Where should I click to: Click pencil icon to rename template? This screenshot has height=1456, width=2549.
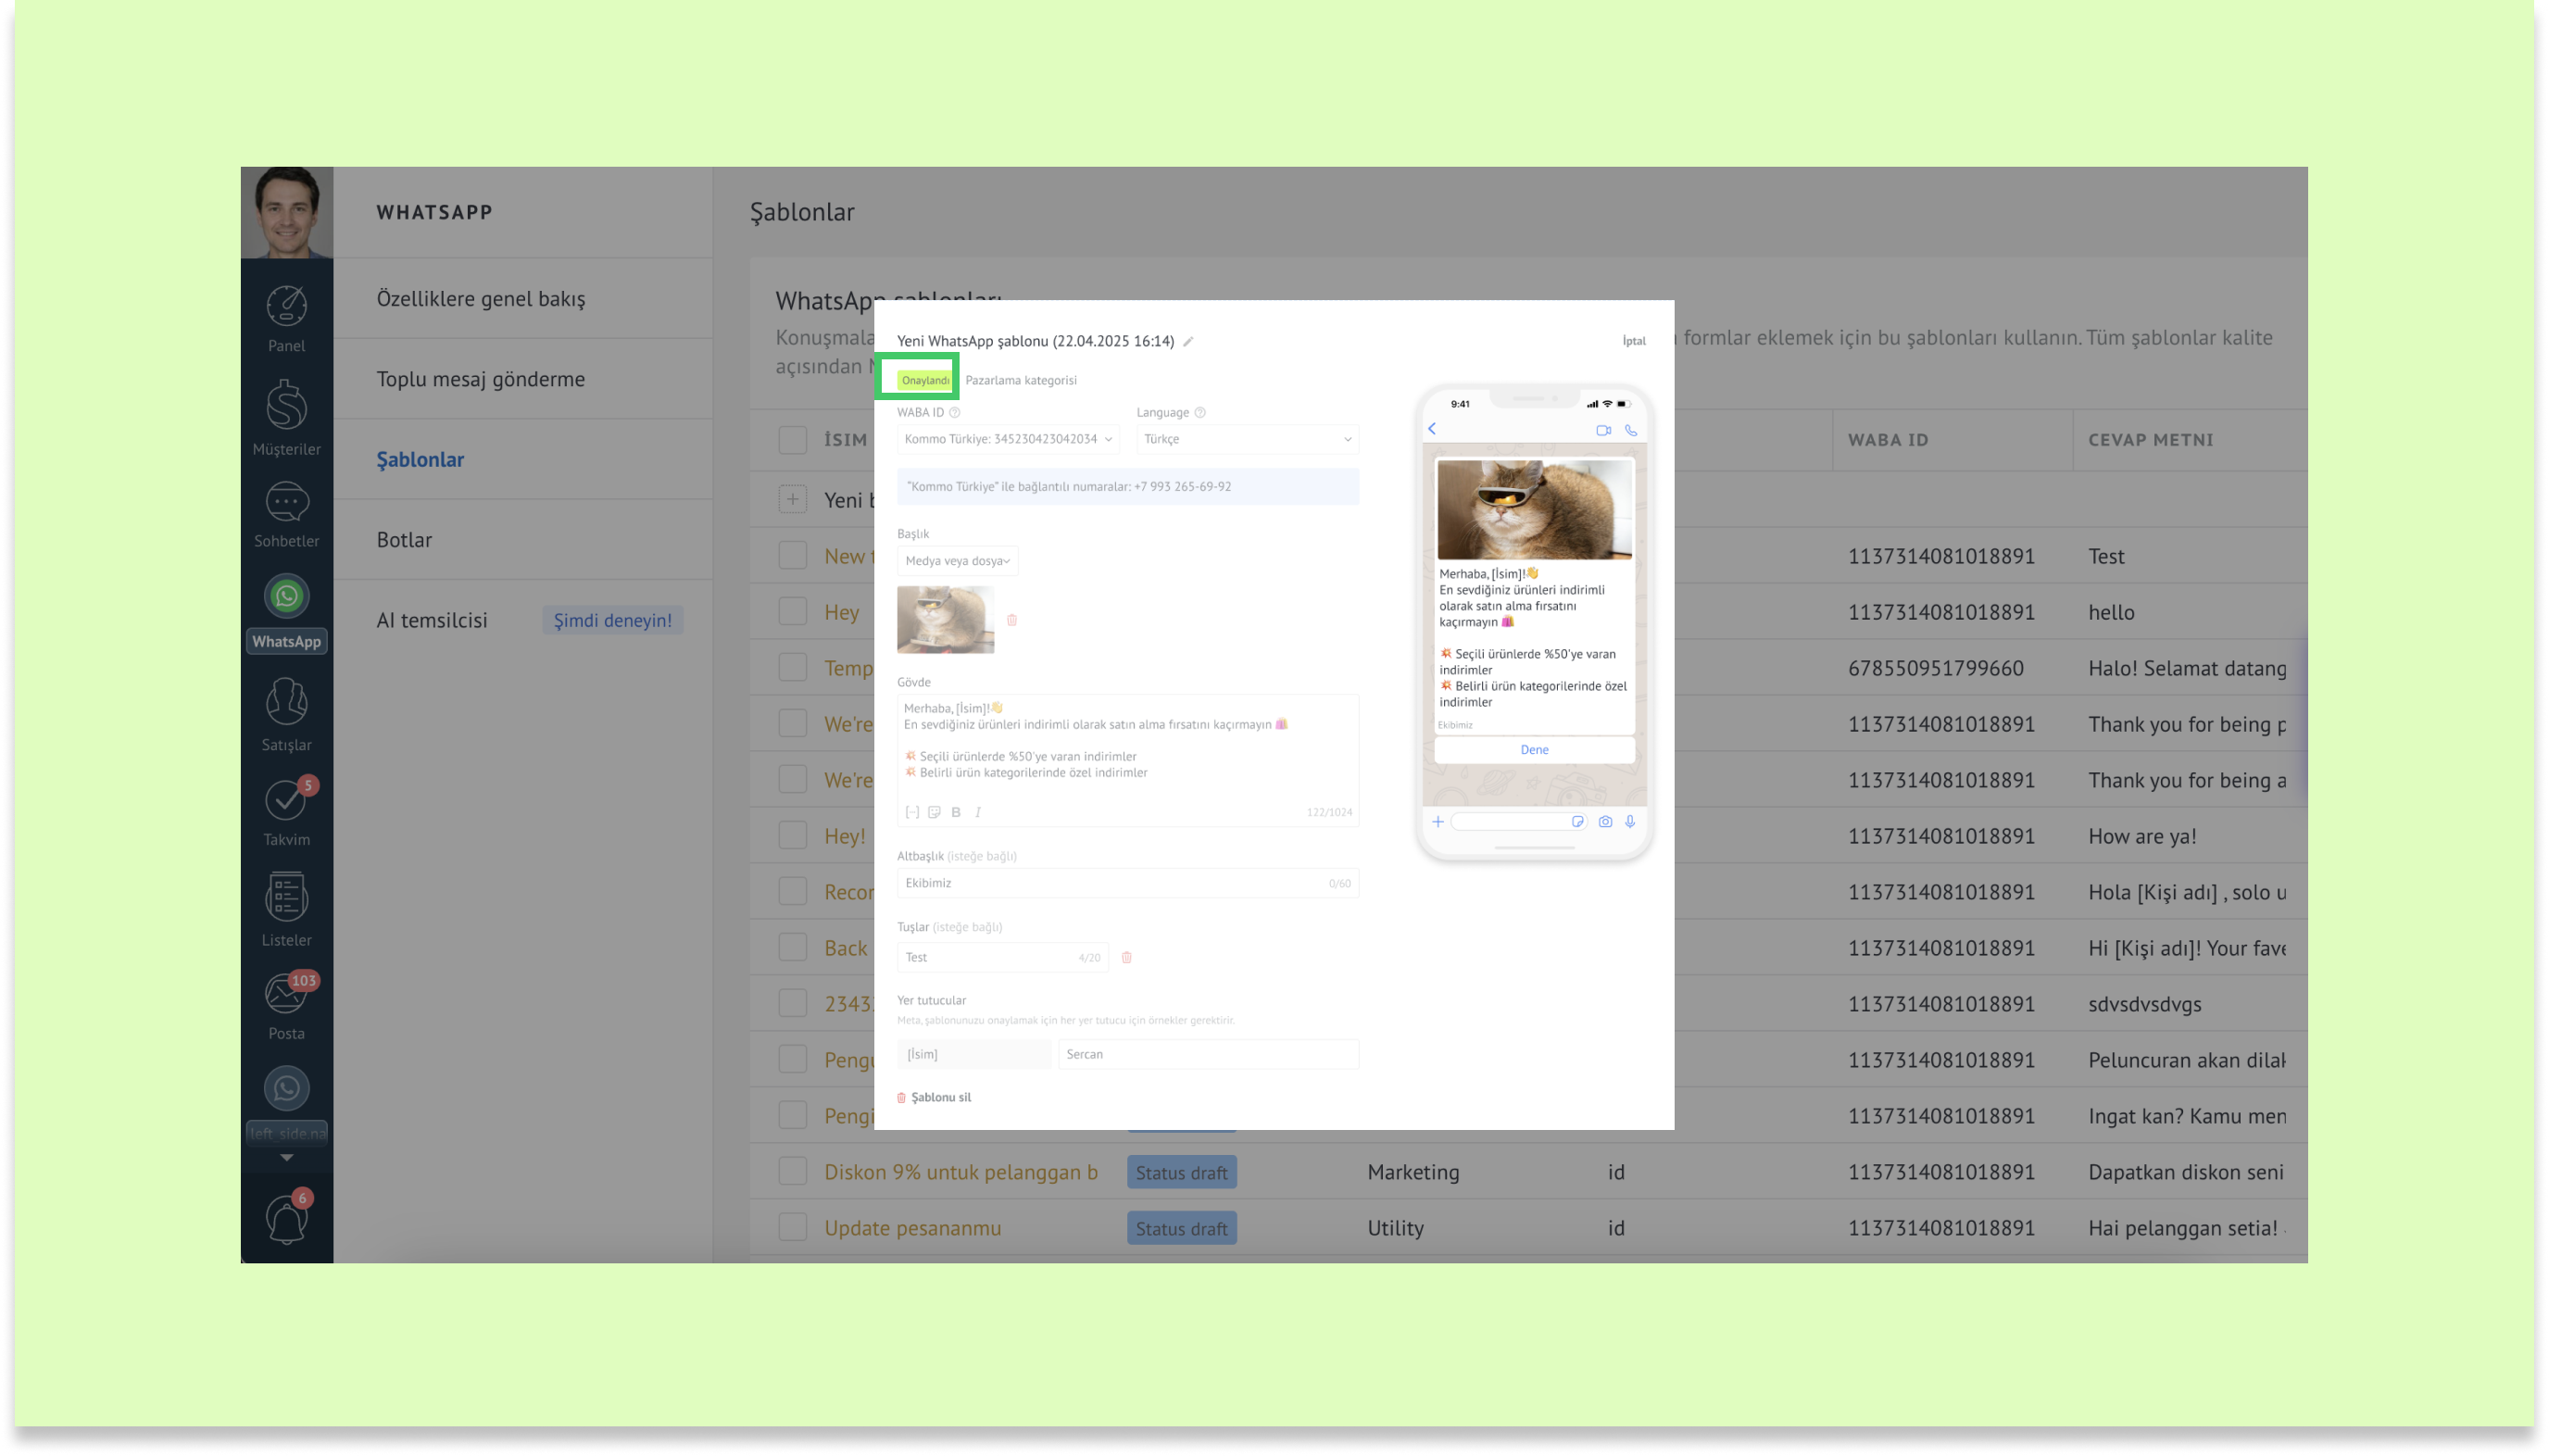tap(1188, 342)
